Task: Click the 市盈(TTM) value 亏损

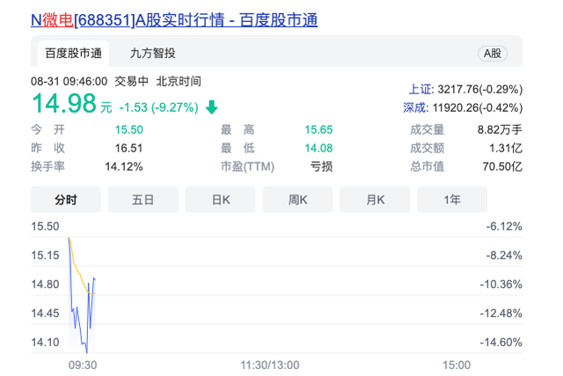Action: [321, 166]
